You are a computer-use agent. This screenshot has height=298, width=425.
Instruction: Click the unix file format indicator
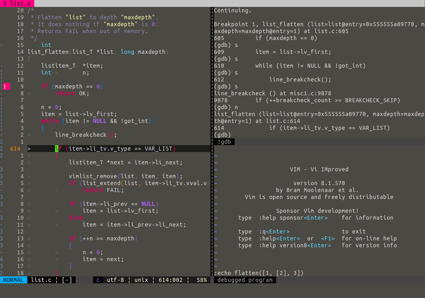[x=141, y=280]
